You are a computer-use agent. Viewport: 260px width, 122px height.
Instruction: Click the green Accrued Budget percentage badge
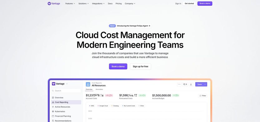[x=176, y=95]
